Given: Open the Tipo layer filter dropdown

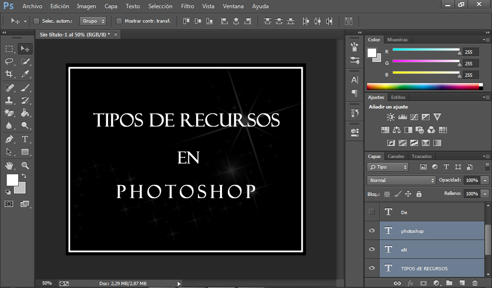Looking at the screenshot, I should pyautogui.click(x=388, y=167).
